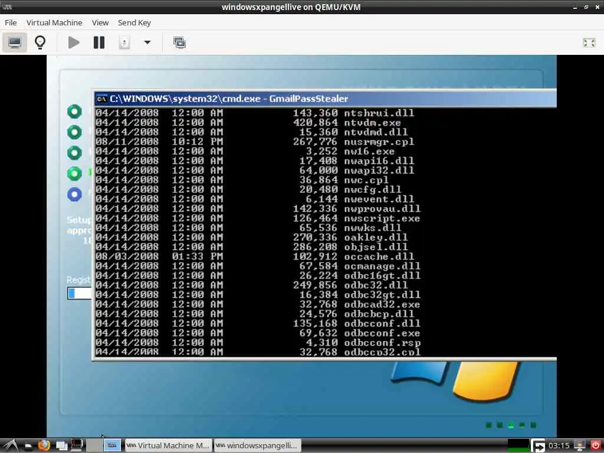The width and height of the screenshot is (604, 453).
Task: Show virtual hardware details lightbulb
Action: tap(40, 42)
